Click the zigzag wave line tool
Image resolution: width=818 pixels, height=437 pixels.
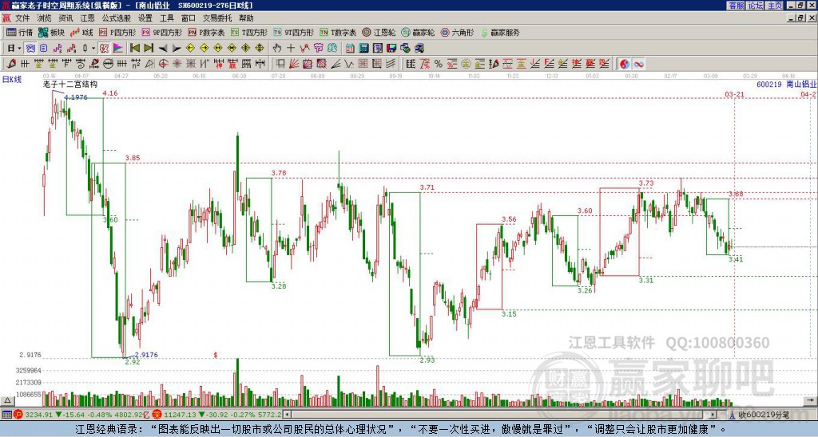pos(349,64)
